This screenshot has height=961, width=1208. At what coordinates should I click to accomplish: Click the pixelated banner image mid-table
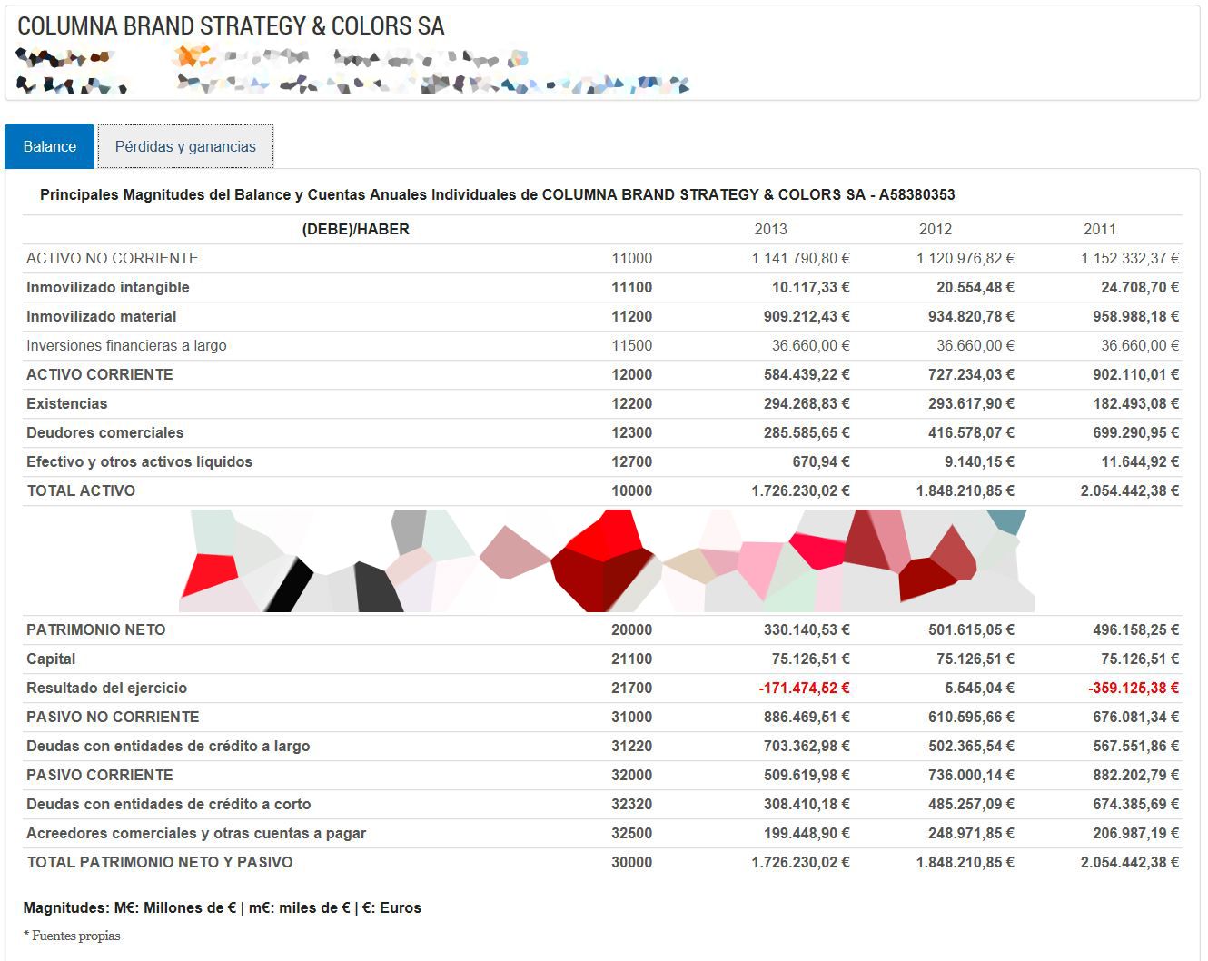coord(606,560)
